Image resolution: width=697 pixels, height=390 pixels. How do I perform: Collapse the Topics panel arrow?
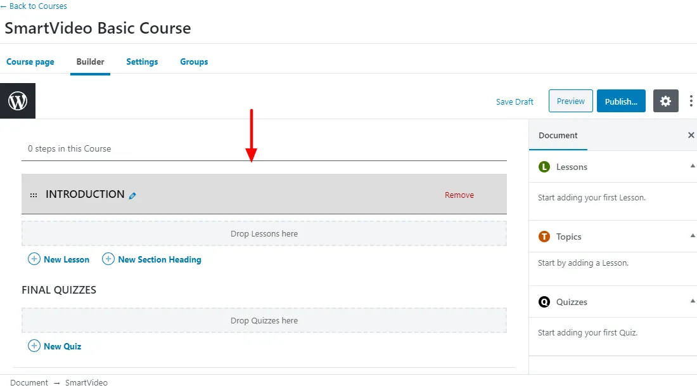click(x=692, y=235)
